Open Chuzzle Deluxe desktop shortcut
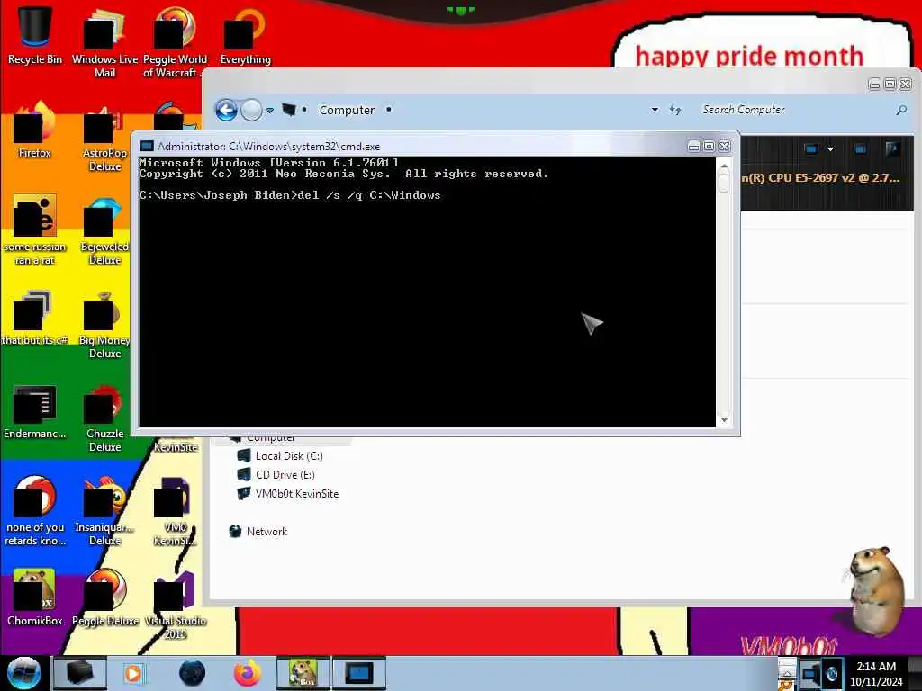This screenshot has width=922, height=691. [104, 417]
